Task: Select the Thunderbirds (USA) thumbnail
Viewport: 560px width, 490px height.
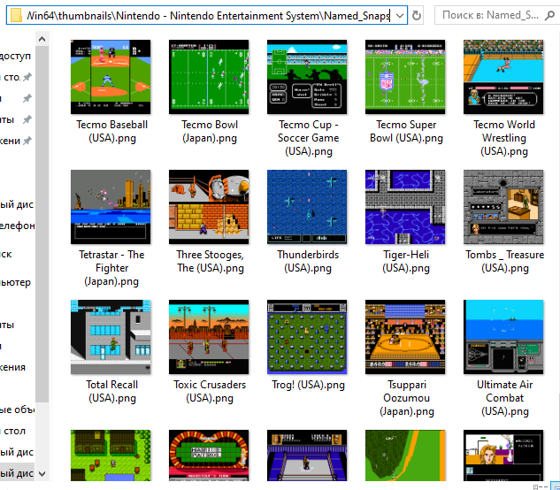Action: [307, 207]
